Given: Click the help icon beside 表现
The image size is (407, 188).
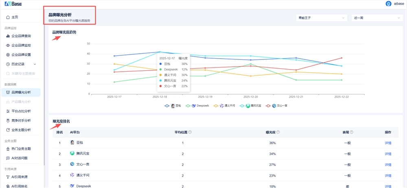Looking at the screenshot, I should click(x=352, y=132).
